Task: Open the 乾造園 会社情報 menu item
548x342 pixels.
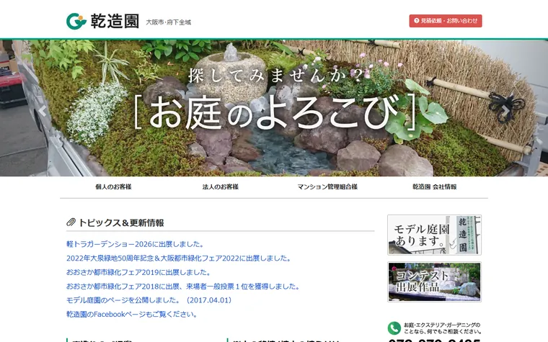Action: [434, 186]
